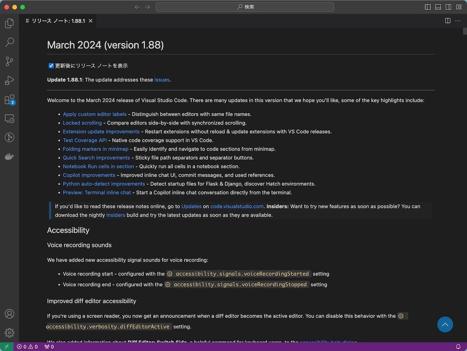The image size is (467, 351).
Task: Open the customize layout icon
Action: (459, 7)
